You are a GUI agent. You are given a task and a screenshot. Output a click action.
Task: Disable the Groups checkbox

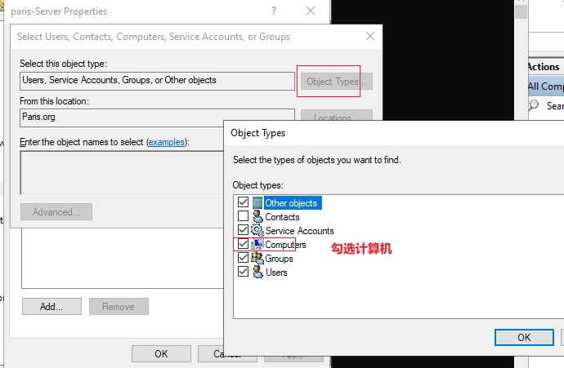243,257
